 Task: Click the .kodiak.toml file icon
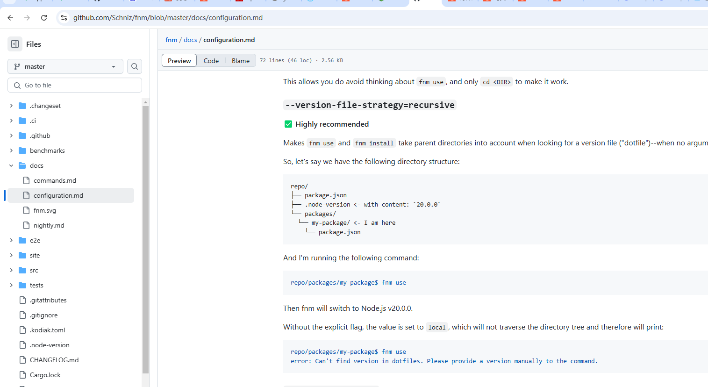(x=22, y=330)
